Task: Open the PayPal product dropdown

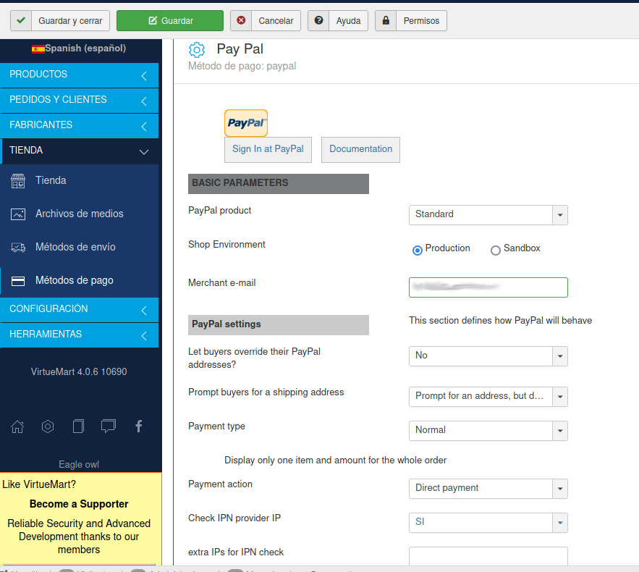Action: (x=488, y=215)
